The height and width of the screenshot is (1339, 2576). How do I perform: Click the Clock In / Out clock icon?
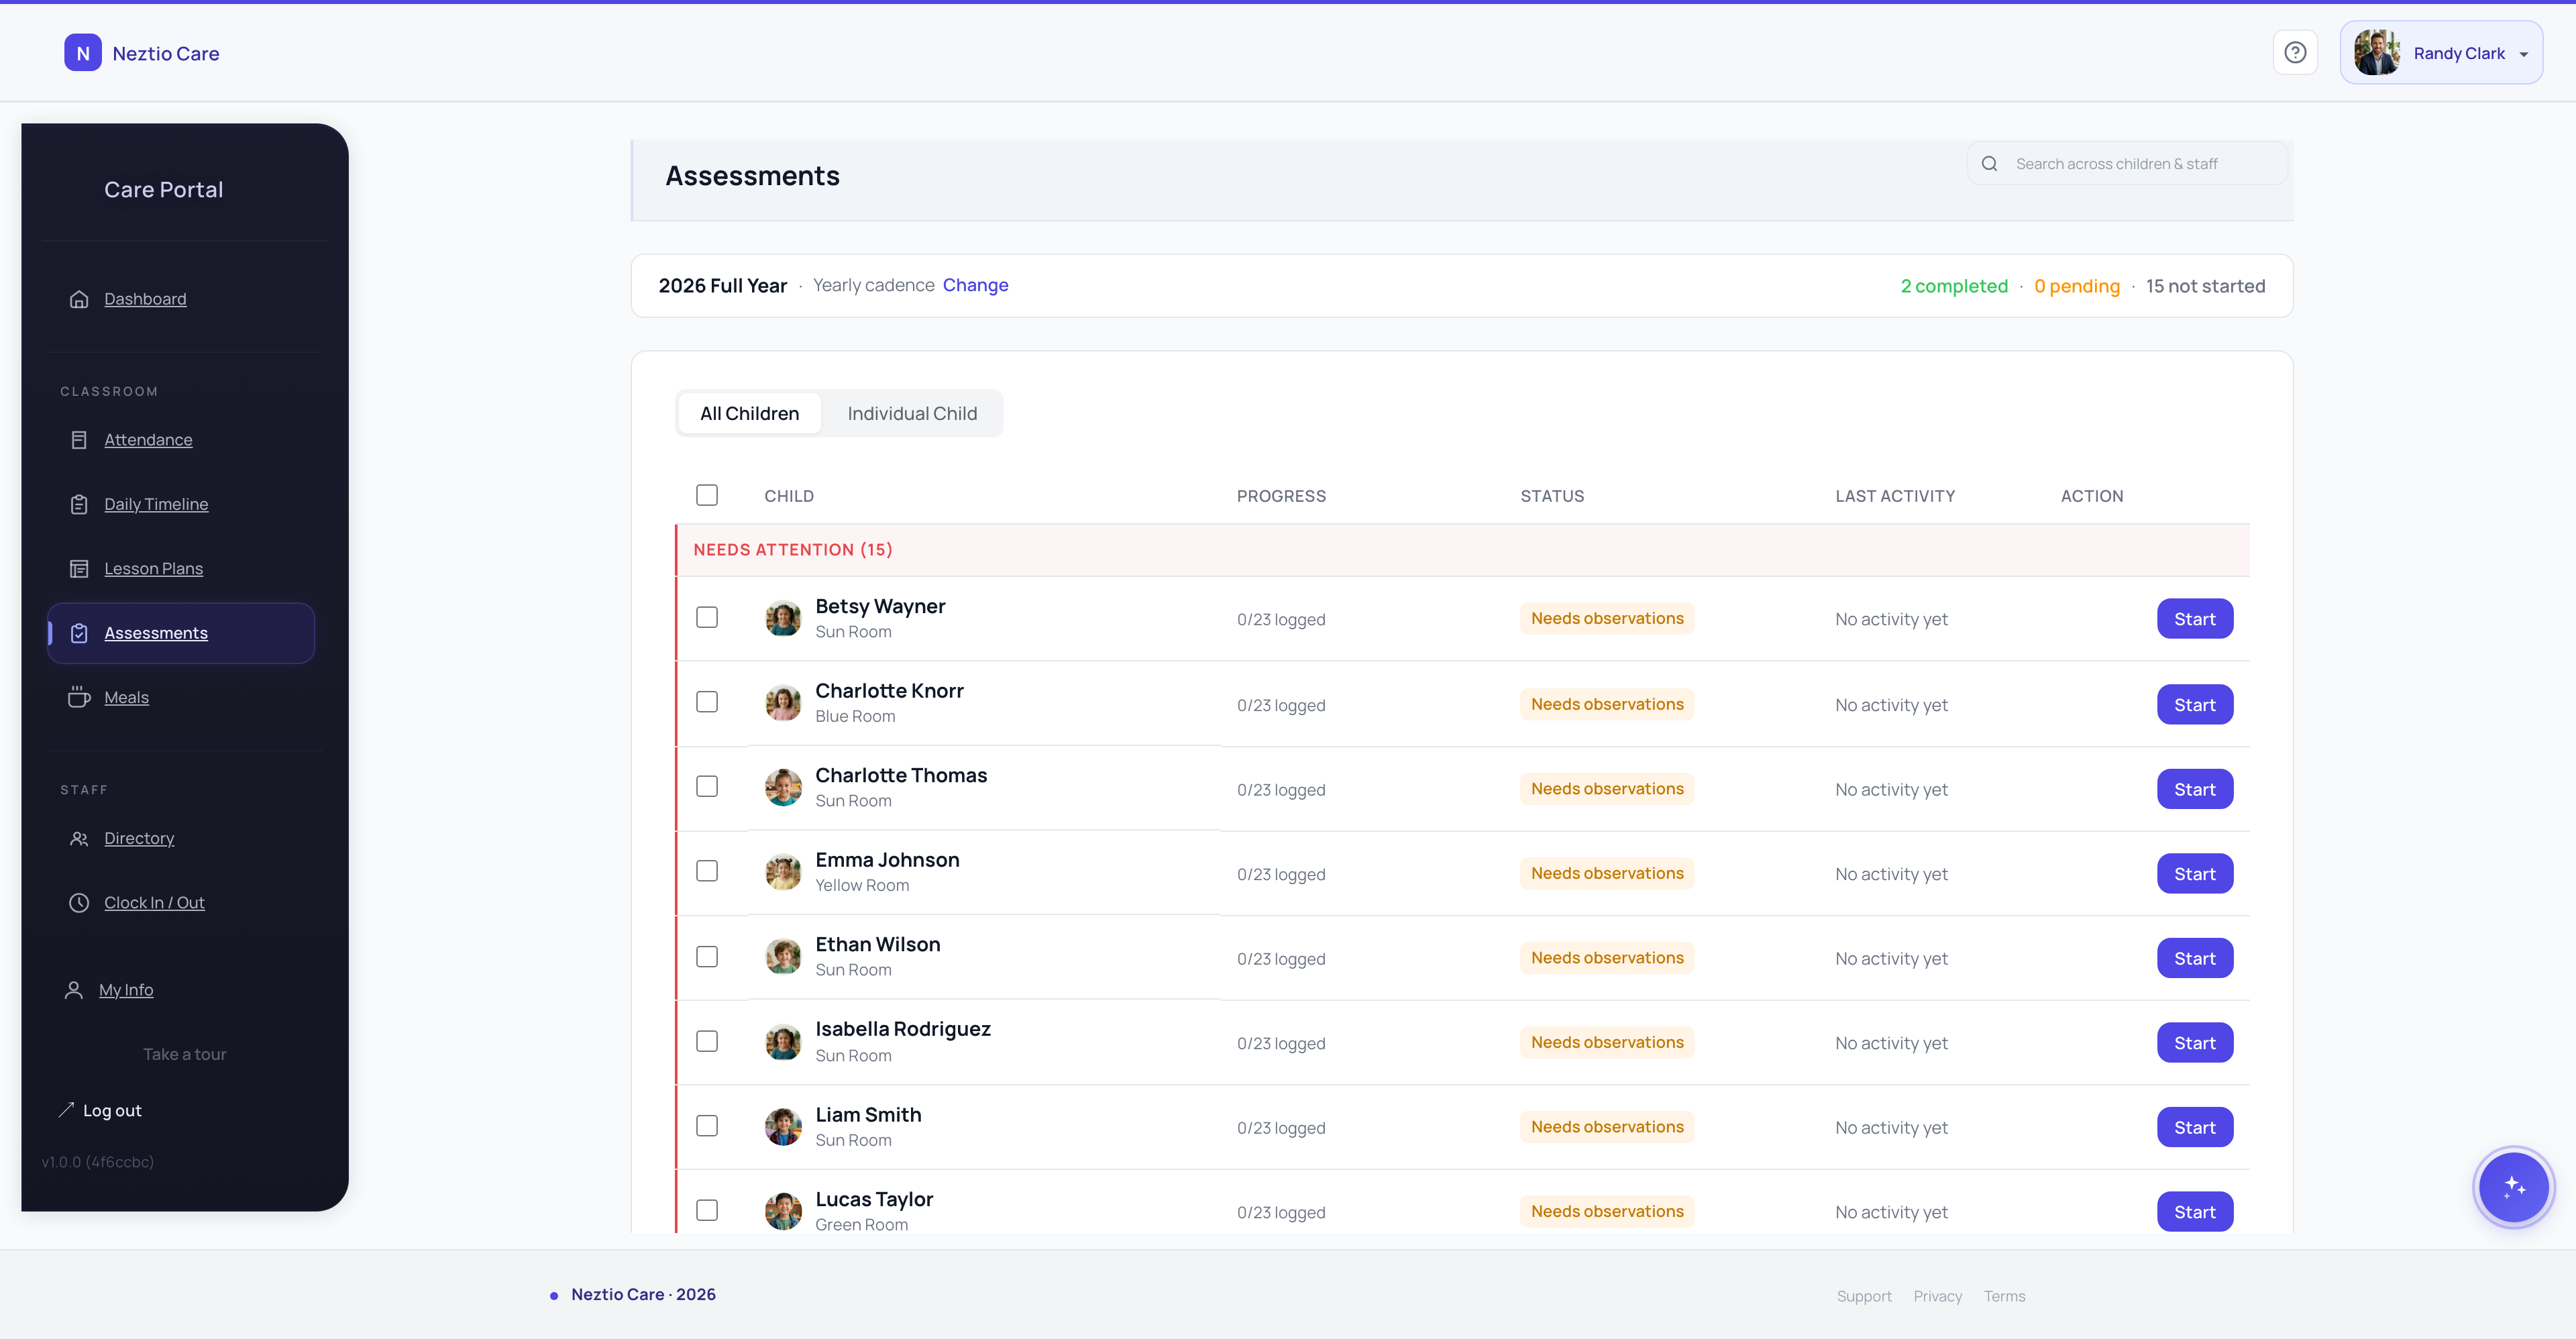pos(79,903)
